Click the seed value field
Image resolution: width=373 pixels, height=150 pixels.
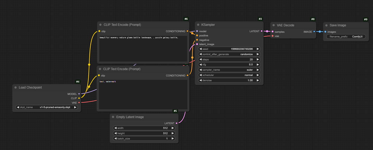tap(229, 49)
